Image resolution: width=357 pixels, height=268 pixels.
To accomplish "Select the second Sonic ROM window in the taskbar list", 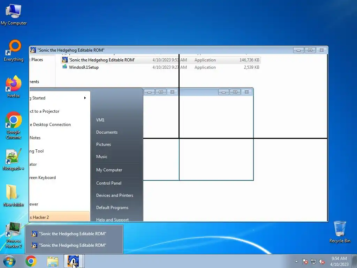I will point(74,245).
